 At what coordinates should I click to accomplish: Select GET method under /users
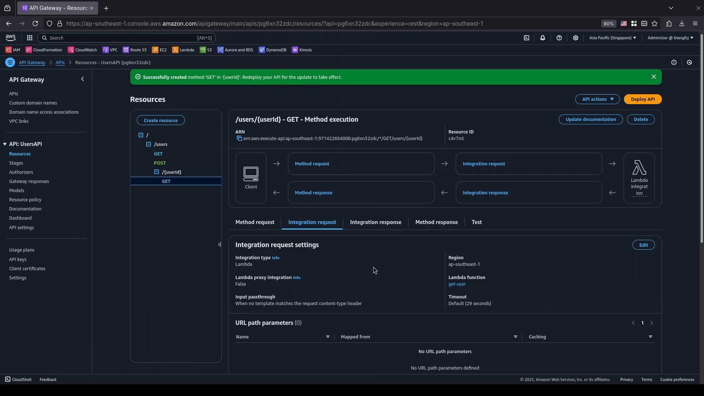[158, 154]
